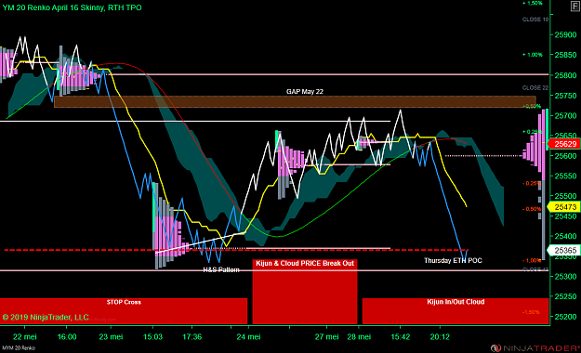Click the '15:03' time axis label
Screen dimensions: 581x353
click(152, 336)
